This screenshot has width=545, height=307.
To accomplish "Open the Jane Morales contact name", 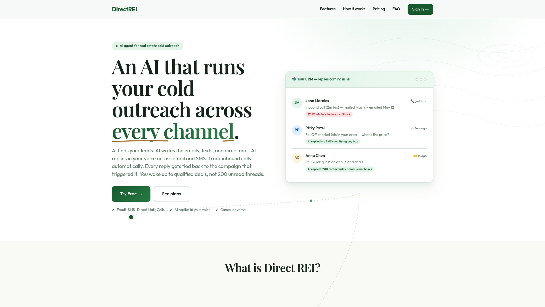I will (x=317, y=101).
